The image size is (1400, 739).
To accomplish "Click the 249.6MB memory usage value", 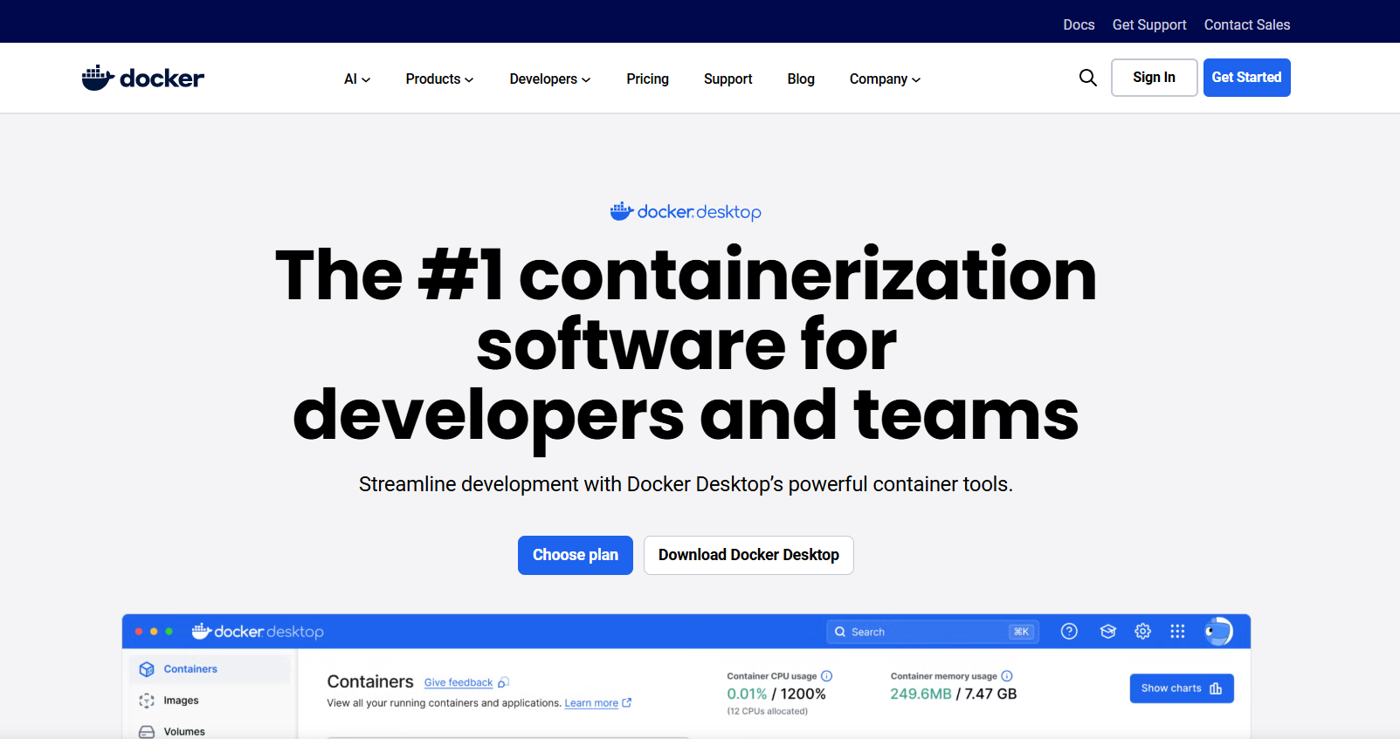I will (921, 694).
